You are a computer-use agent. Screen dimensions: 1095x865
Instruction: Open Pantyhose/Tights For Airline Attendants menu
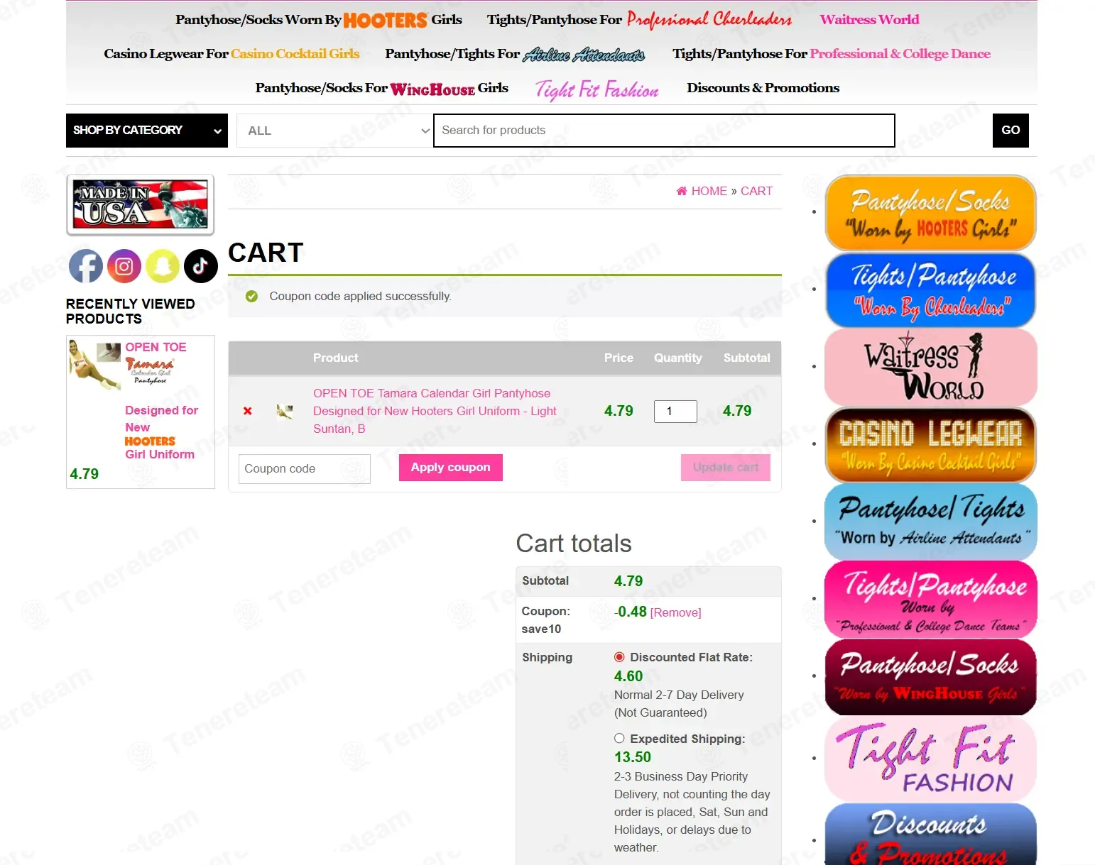pos(515,54)
